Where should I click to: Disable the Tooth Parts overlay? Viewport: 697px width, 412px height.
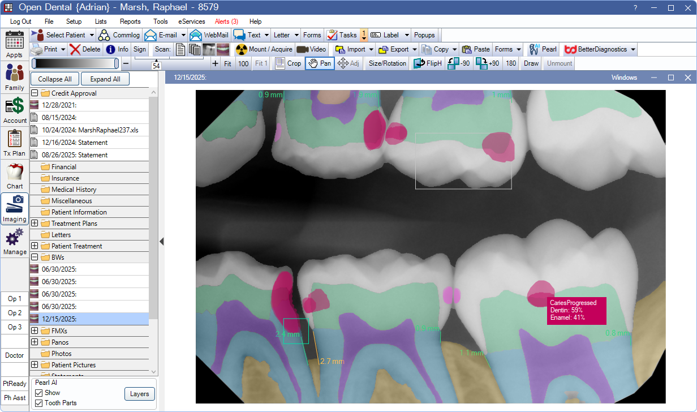pos(39,402)
